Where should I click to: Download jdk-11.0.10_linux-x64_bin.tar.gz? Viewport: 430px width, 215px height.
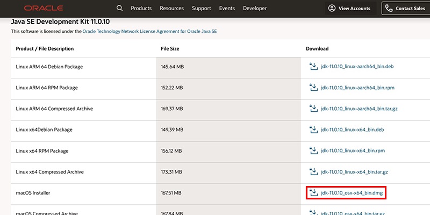[x=354, y=172]
